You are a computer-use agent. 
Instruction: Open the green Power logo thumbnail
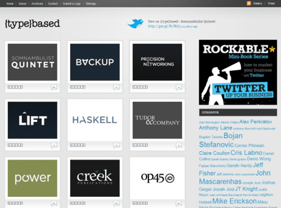pyautogui.click(x=32, y=178)
